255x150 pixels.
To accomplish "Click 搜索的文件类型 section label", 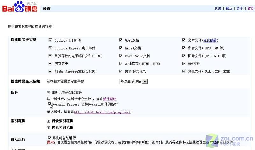I will coord(24,40).
